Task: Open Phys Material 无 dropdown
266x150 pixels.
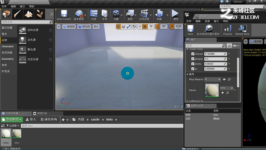Action: click(212, 79)
